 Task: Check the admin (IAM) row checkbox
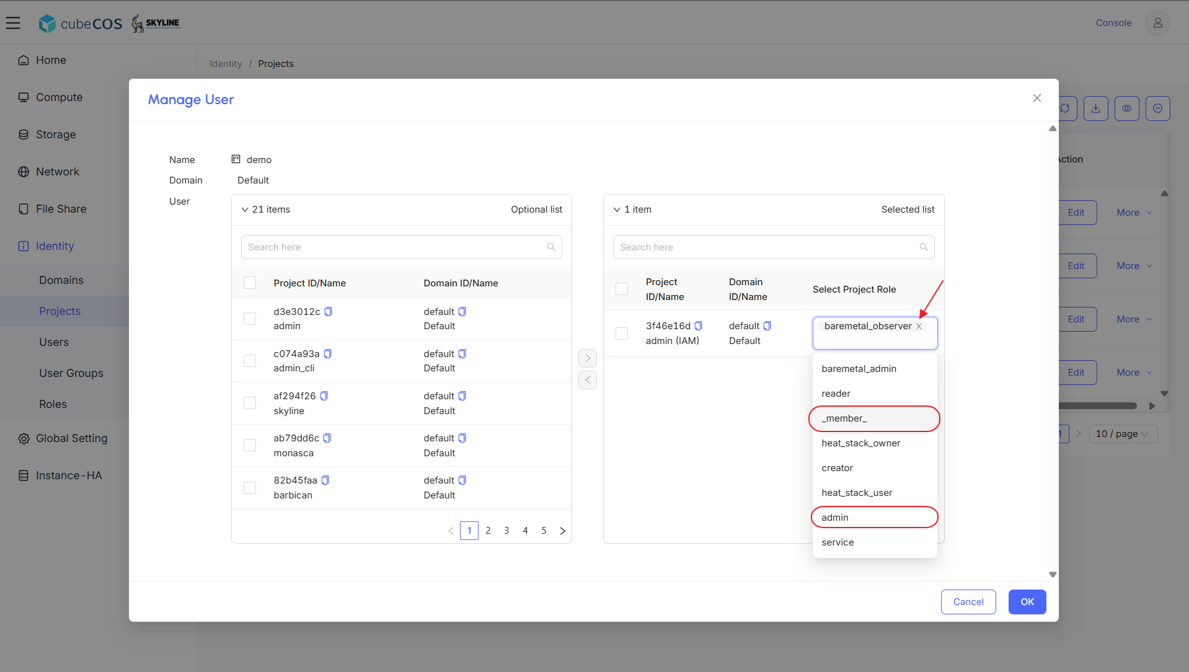click(622, 334)
